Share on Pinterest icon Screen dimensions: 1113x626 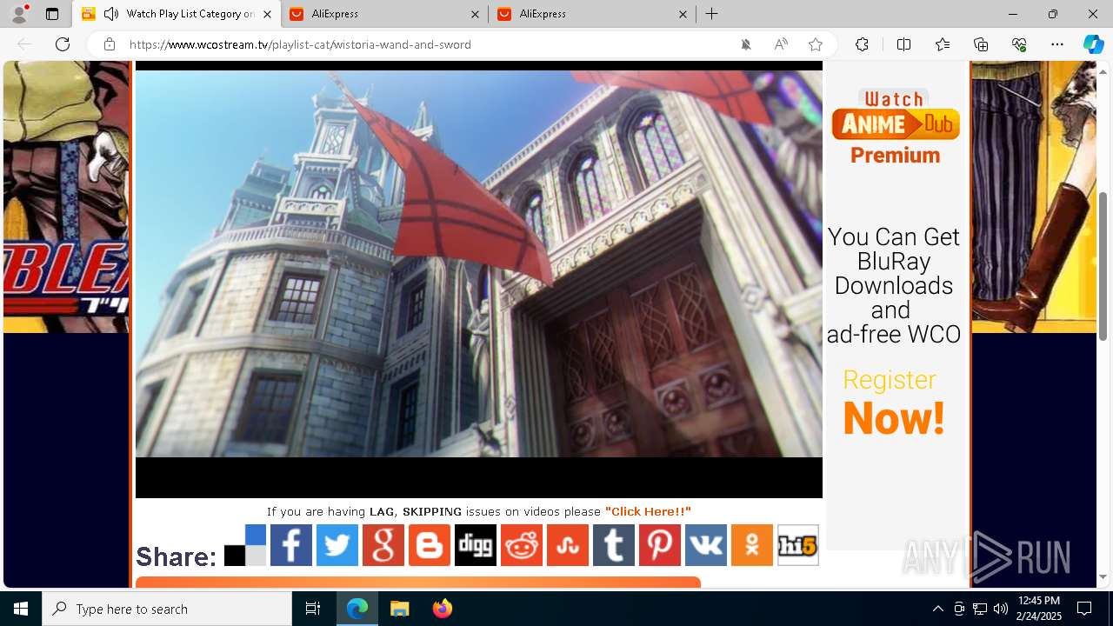(x=660, y=545)
